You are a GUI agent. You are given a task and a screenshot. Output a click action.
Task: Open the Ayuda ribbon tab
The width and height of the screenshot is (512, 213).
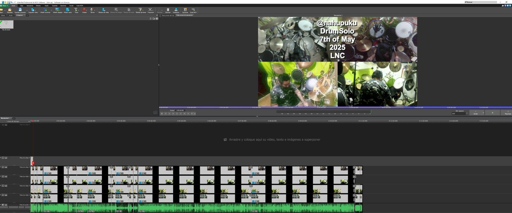tap(71, 6)
